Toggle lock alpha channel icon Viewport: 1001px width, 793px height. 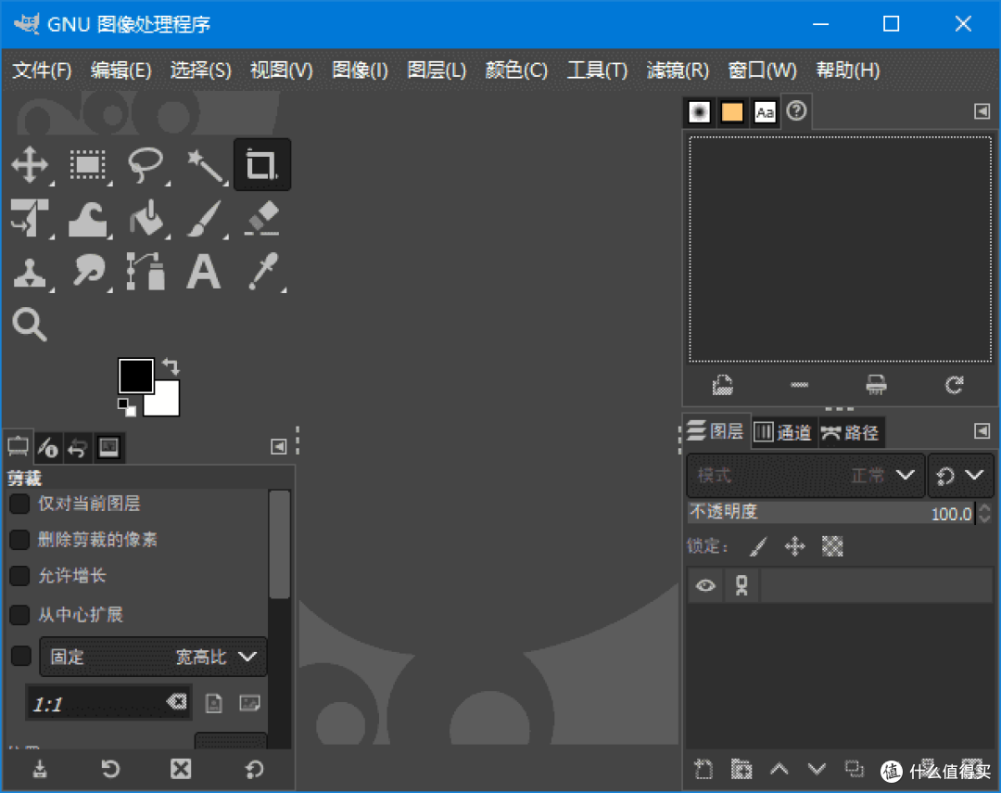click(832, 547)
